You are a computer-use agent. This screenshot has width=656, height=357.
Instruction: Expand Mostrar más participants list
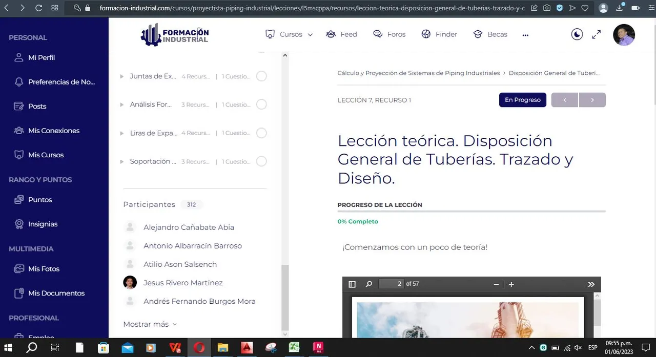tap(150, 324)
